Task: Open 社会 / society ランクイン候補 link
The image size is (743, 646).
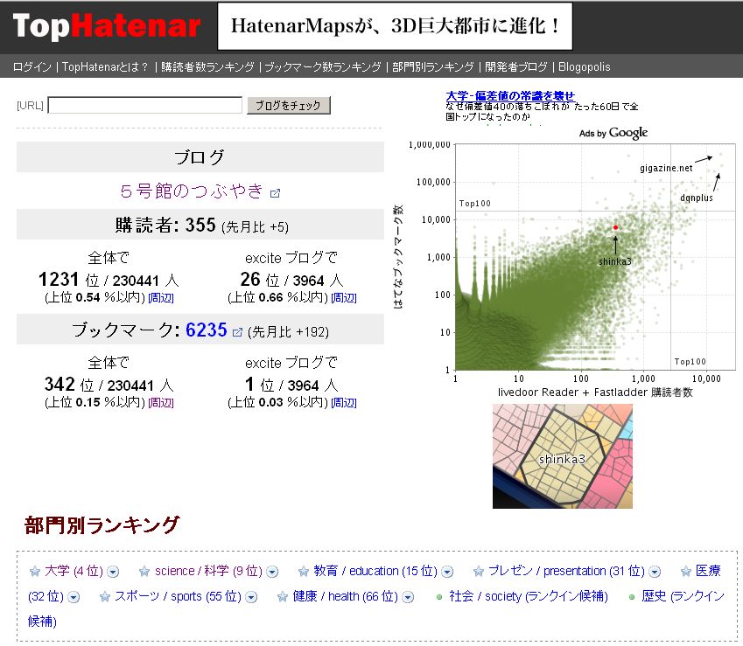Action: pyautogui.click(x=529, y=596)
